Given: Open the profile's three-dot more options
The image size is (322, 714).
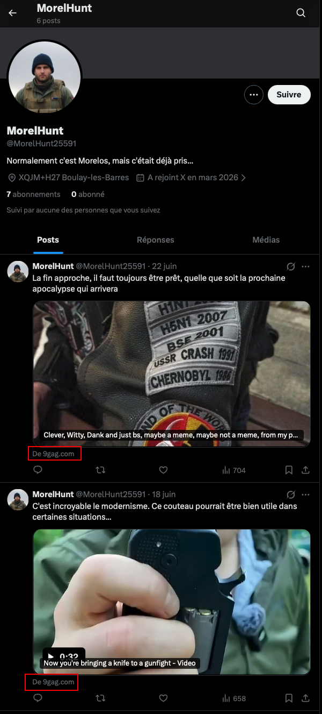Looking at the screenshot, I should click(x=254, y=95).
